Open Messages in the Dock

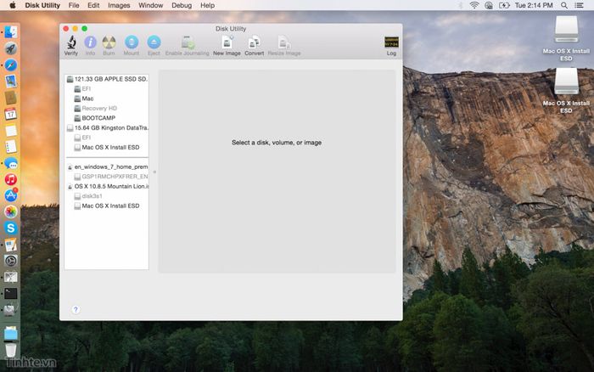(10, 163)
